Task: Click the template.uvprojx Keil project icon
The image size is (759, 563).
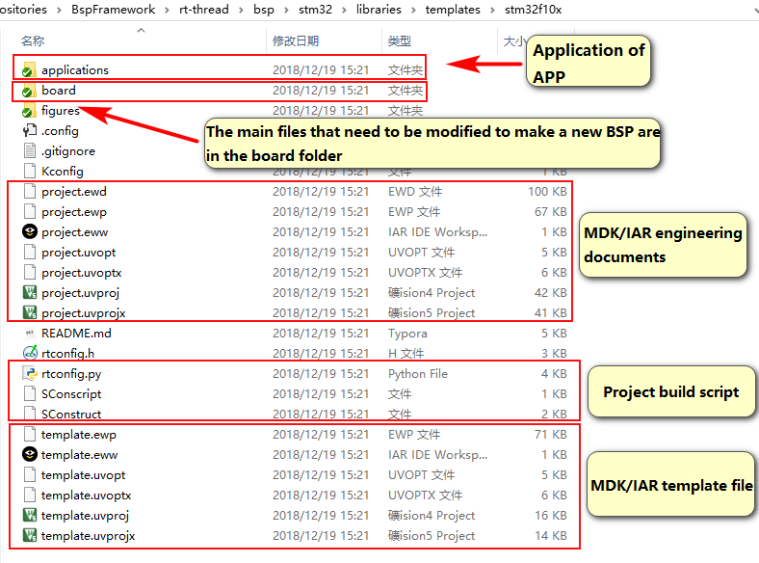Action: 29,536
